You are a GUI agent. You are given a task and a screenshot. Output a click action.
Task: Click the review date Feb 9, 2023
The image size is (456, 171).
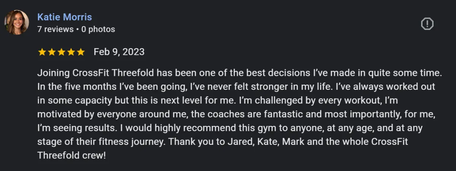(x=119, y=52)
